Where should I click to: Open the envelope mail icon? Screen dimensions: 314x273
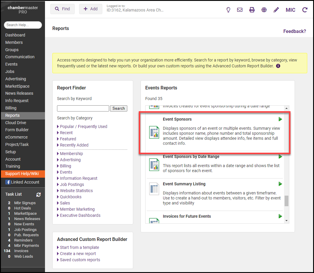pos(240,10)
